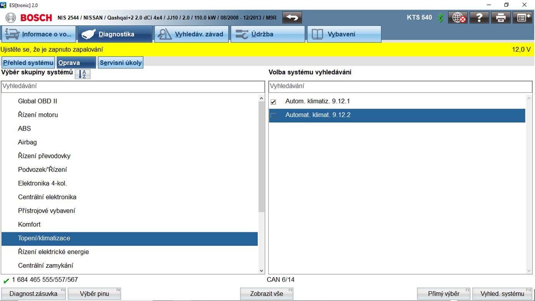Click the printer icon

501,18
